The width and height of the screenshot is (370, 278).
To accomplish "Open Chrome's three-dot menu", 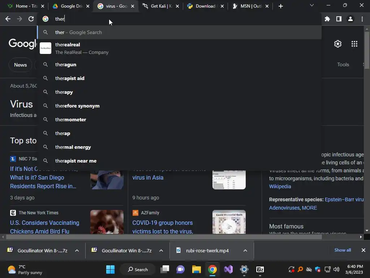I will coord(362,19).
